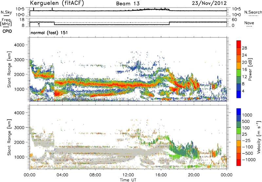Click the '18' tick of frequency axis
This screenshot has height=182, width=262.
(22, 20)
